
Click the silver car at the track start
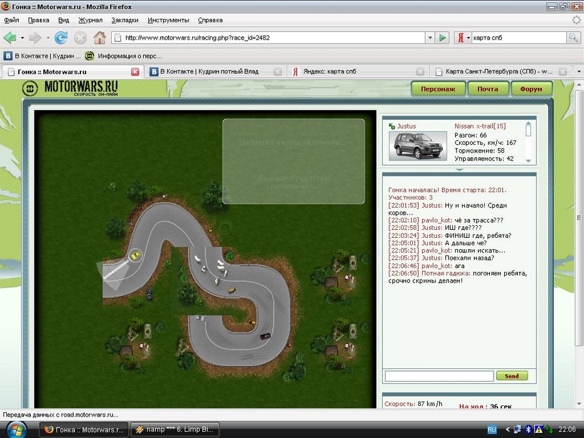200,318
